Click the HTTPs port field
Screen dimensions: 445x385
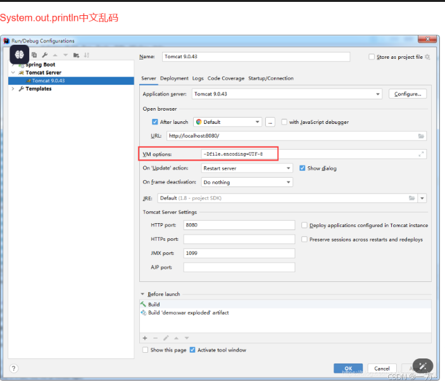click(239, 239)
